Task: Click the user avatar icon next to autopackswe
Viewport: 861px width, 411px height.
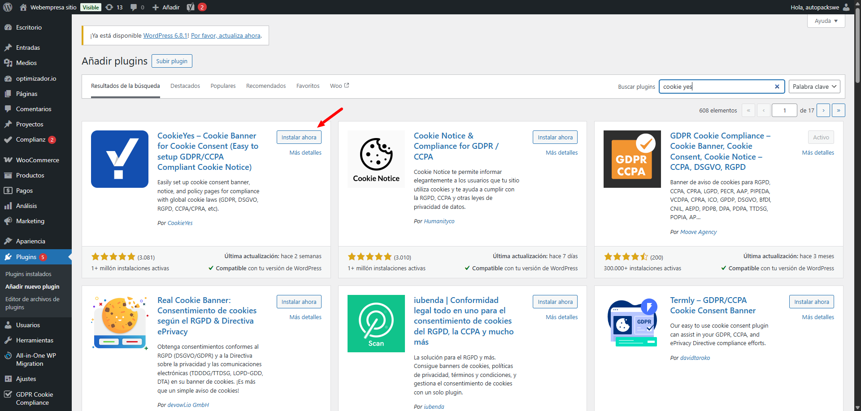Action: pyautogui.click(x=846, y=7)
